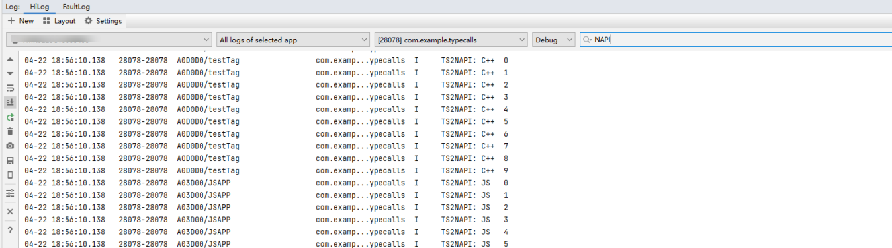Open log configuration sliders icon

tap(10, 193)
